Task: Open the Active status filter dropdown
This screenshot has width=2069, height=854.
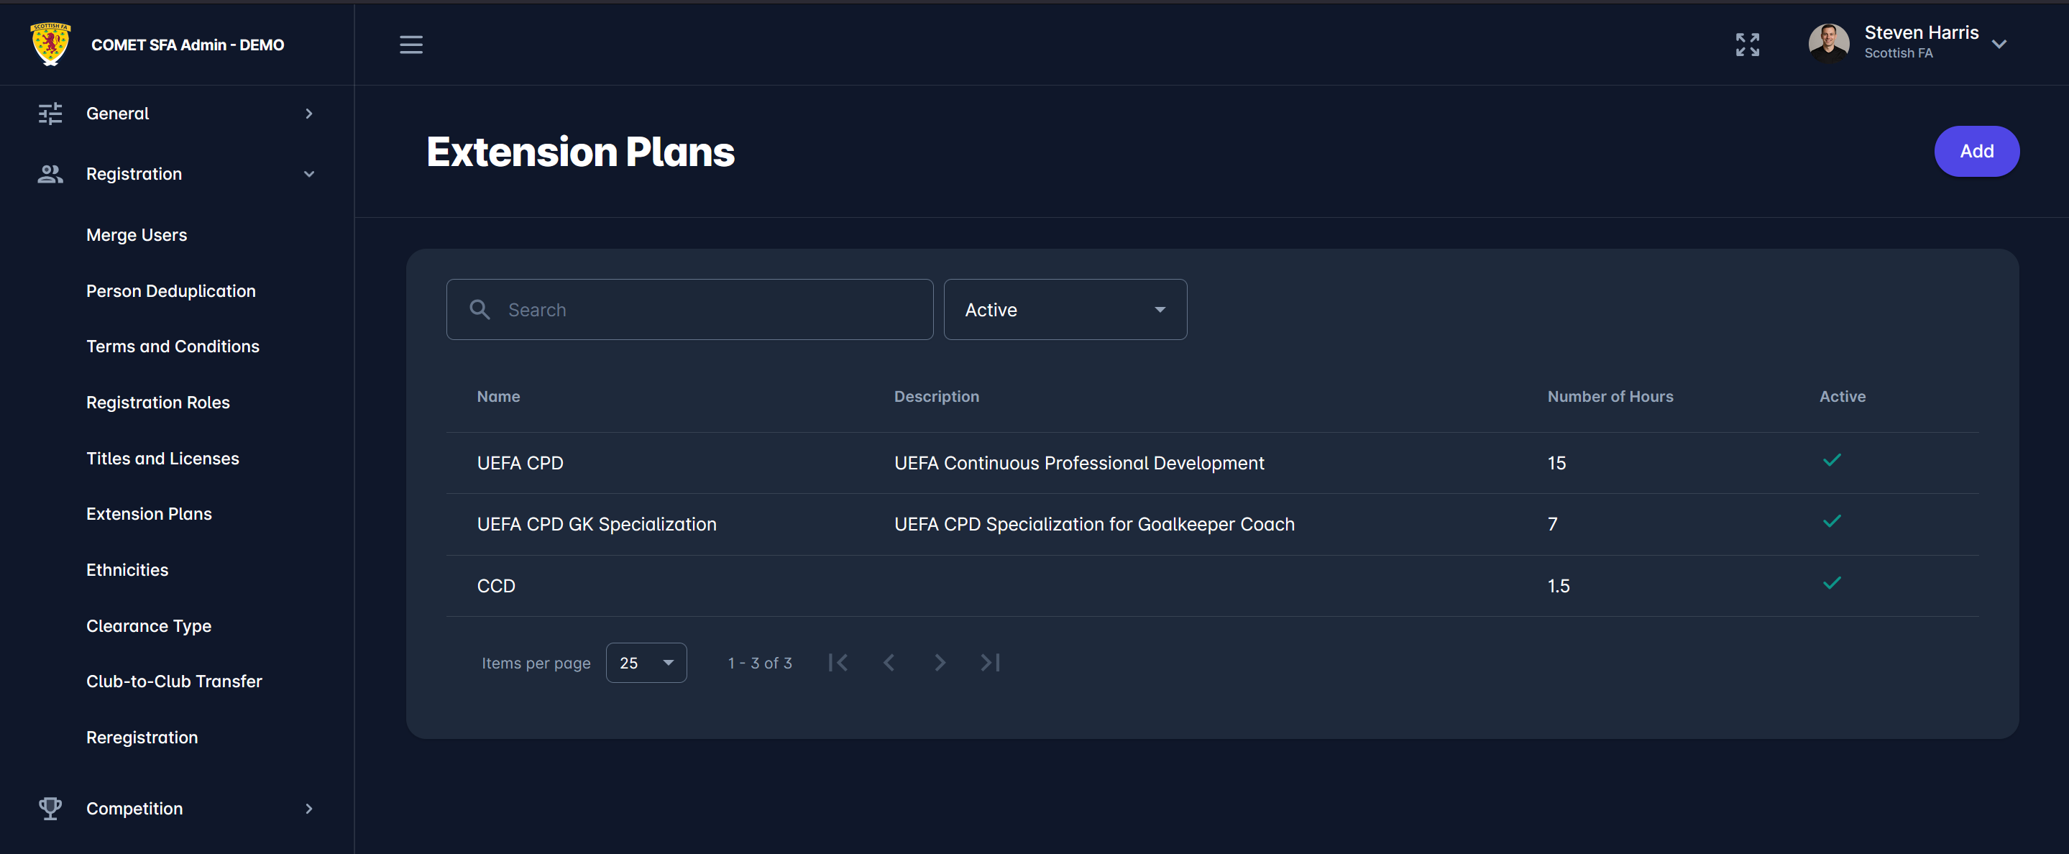Action: click(x=1064, y=309)
